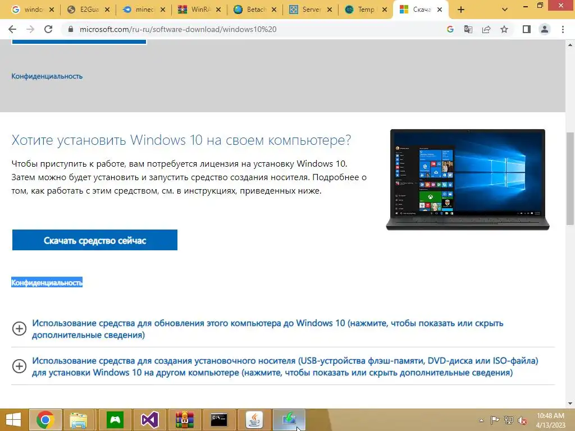Screen dimensions: 575x431
Task: Open the Windows Start button
Action: tap(13, 420)
